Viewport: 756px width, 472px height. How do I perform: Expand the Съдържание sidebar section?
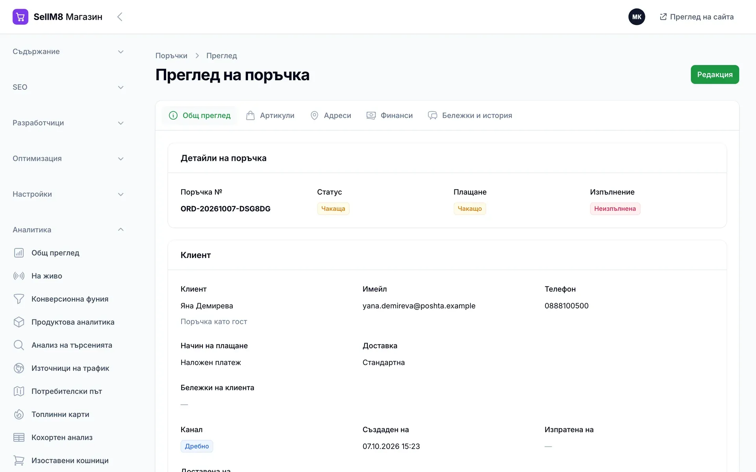pyautogui.click(x=68, y=52)
